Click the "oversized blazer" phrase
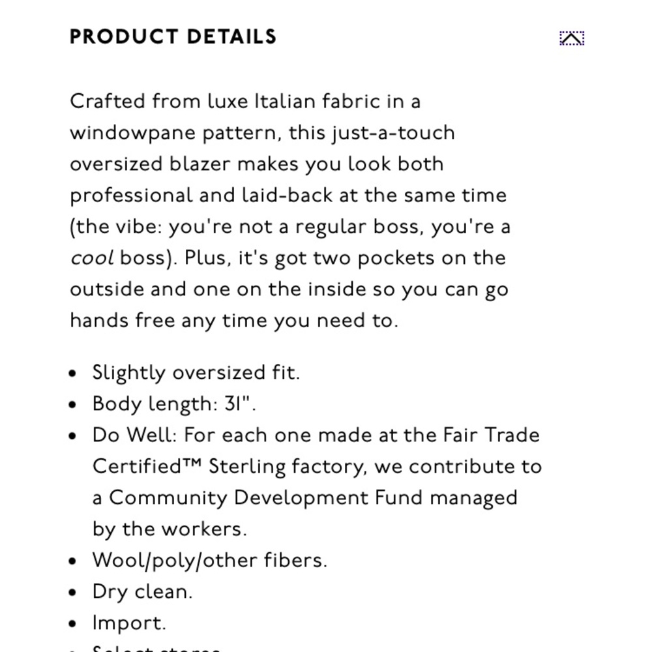The width and height of the screenshot is (652, 652). (150, 164)
